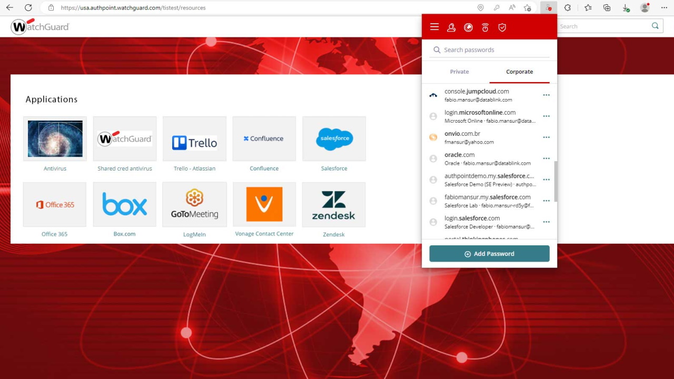Select the AuthPoint token clock icon
The width and height of the screenshot is (674, 379).
pyautogui.click(x=468, y=27)
